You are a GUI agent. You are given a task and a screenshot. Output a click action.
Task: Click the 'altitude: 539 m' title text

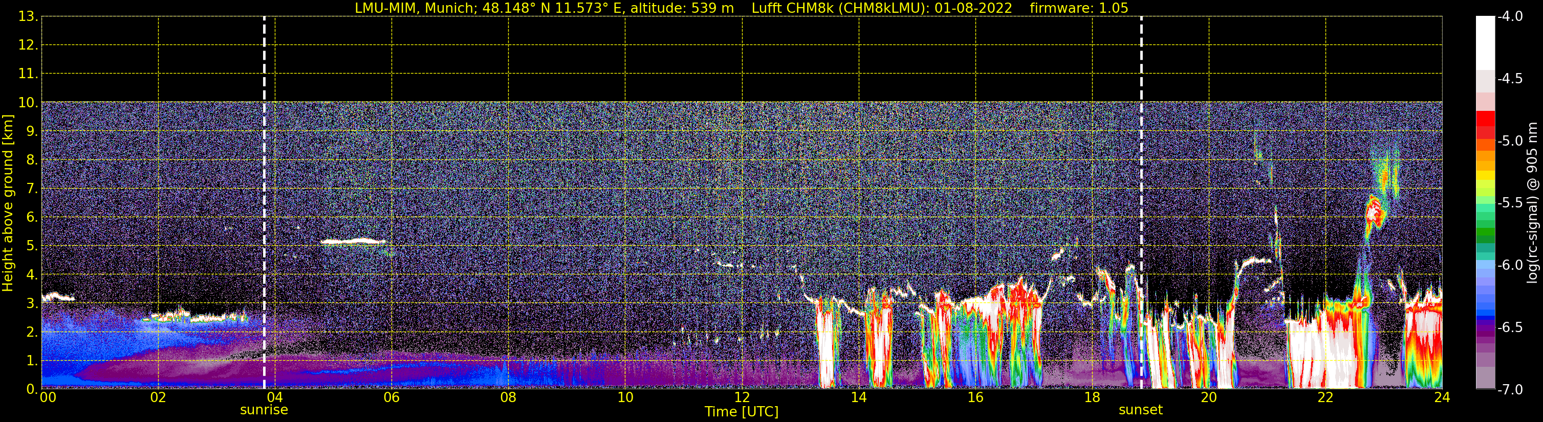coord(682,8)
